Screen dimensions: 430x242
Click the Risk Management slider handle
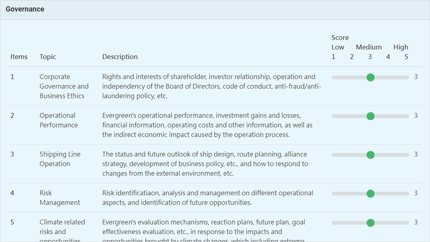(370, 194)
